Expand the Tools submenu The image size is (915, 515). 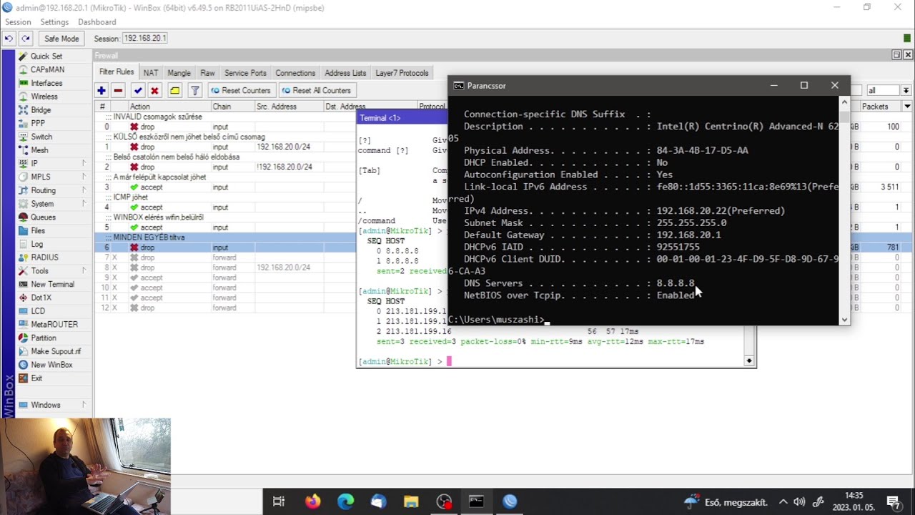point(54,271)
